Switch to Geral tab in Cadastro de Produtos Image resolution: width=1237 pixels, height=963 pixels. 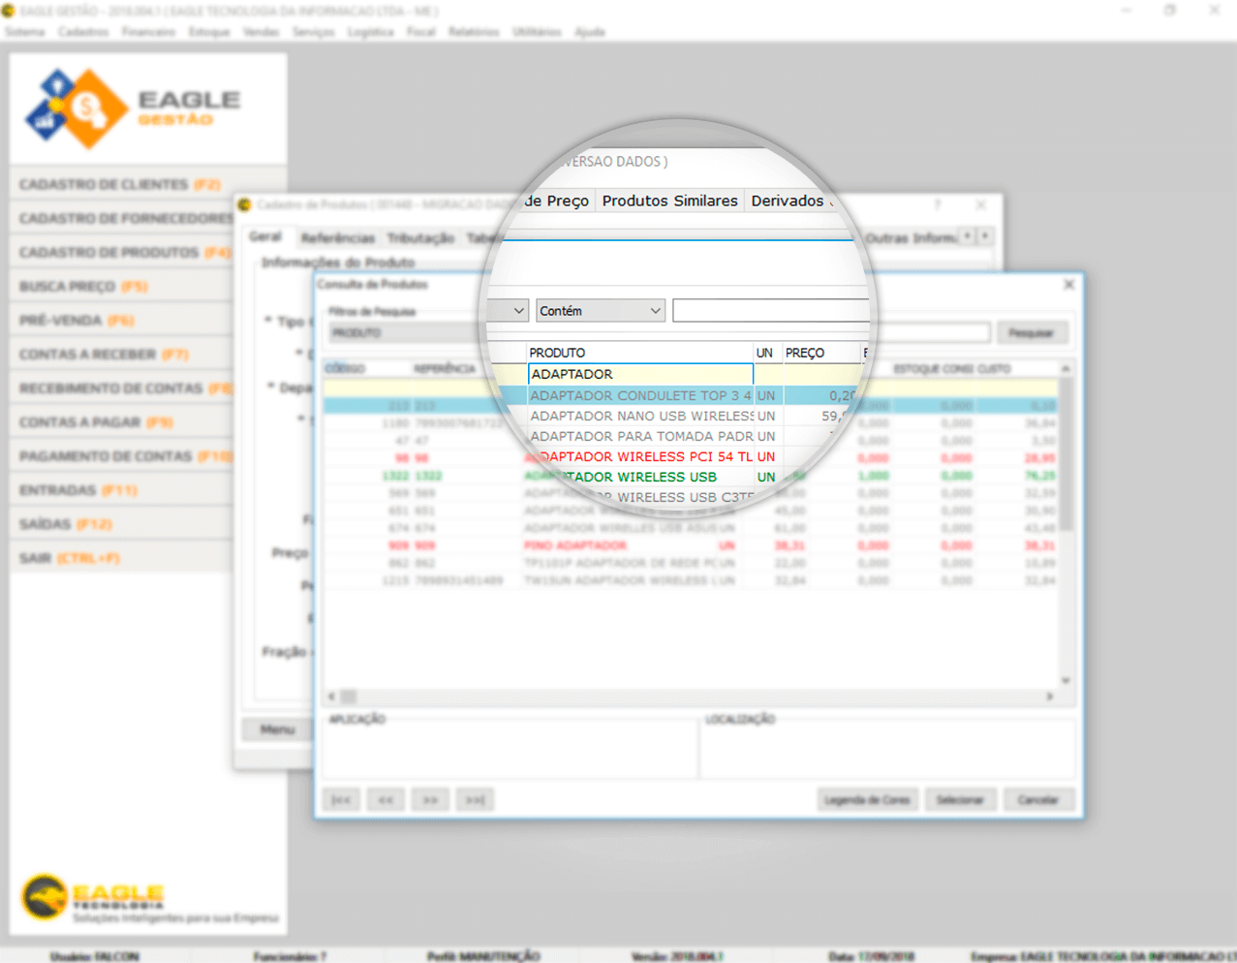265,236
